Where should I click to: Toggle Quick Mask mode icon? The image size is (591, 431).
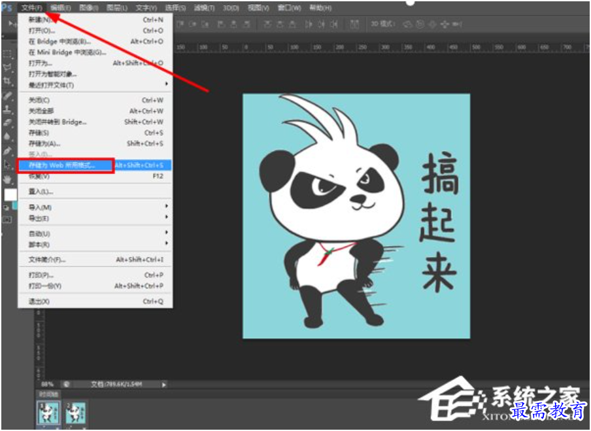click(7, 220)
